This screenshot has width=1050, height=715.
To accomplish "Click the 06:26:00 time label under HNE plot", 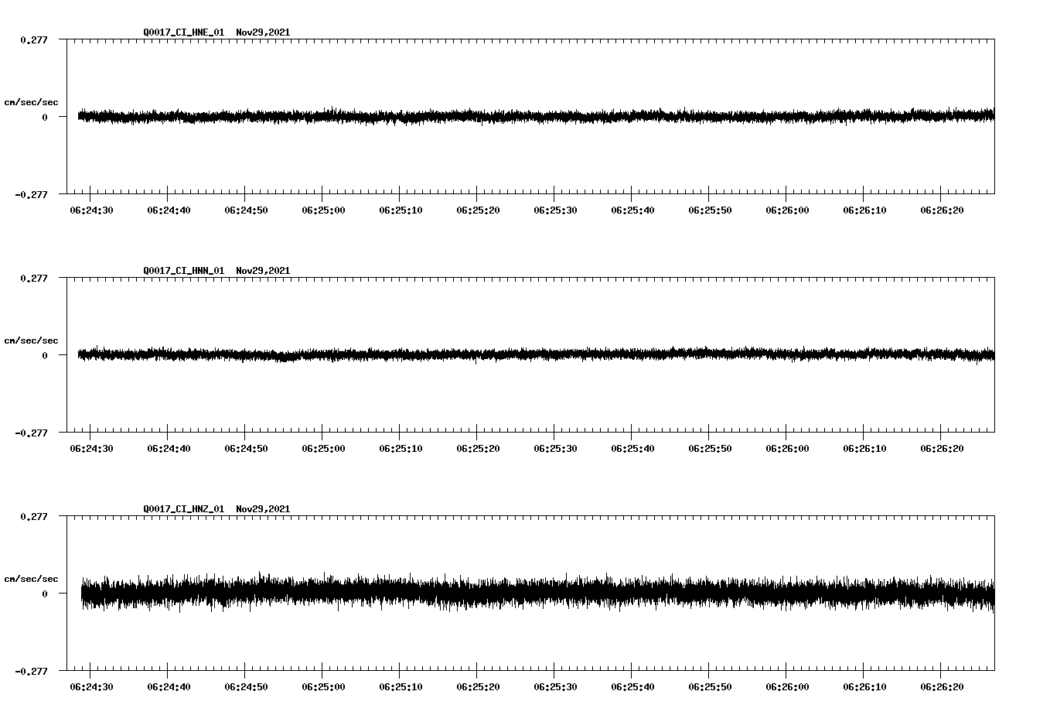I will click(x=787, y=210).
